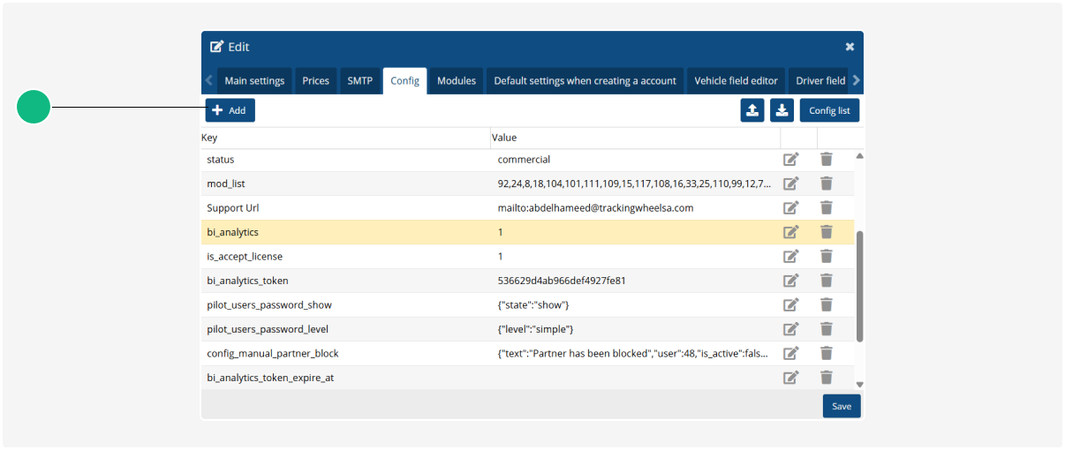Select the bi_analytics_token key cell

tap(345, 281)
